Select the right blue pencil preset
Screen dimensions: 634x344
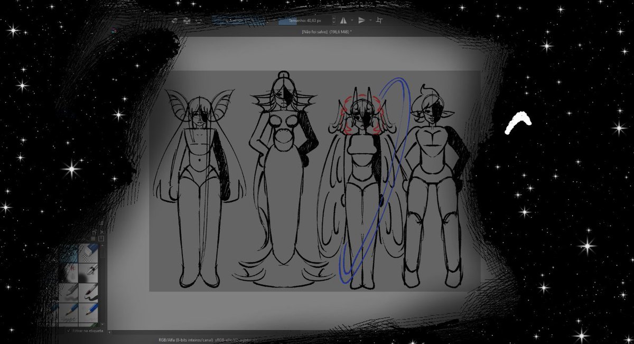point(88,312)
